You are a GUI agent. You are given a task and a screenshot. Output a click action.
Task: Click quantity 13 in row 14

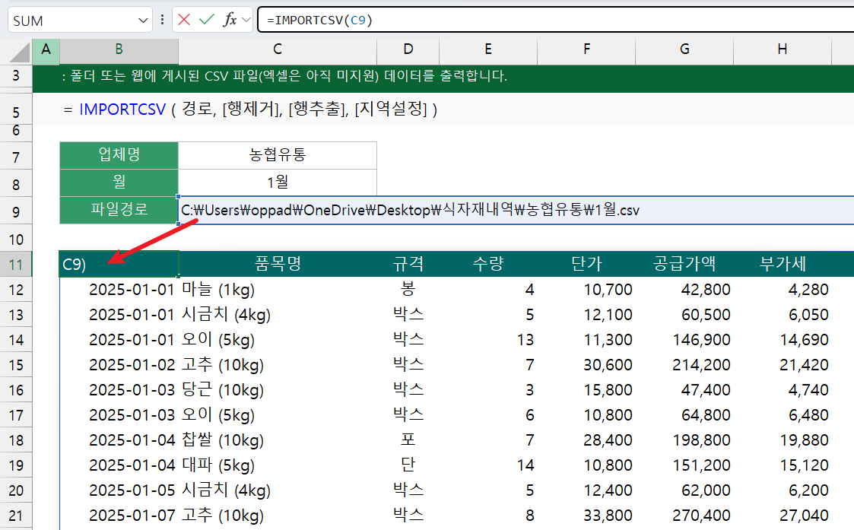pos(525,340)
